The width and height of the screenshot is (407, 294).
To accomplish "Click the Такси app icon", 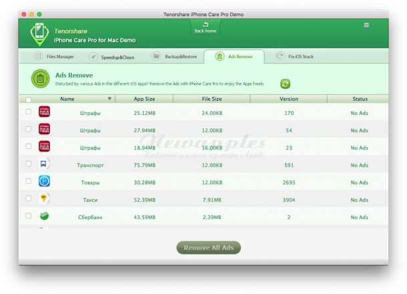I will coord(44,198).
